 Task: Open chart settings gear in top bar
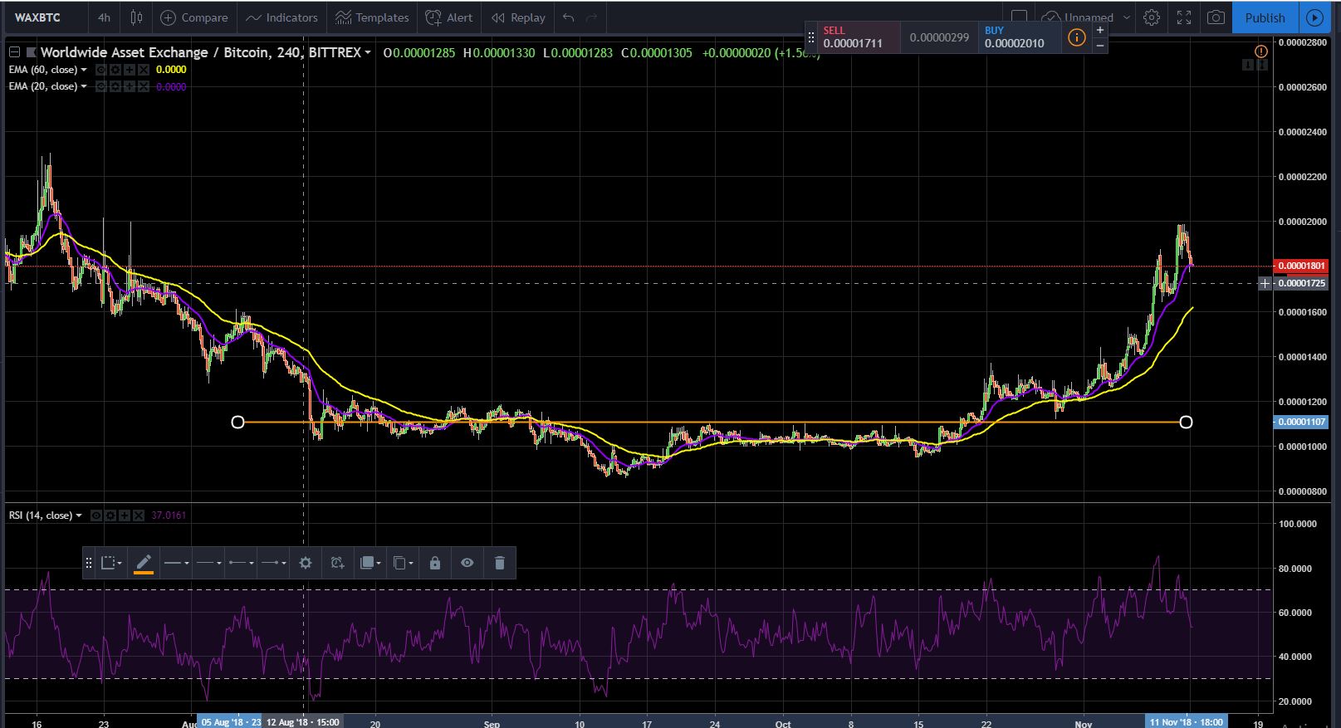(1152, 17)
